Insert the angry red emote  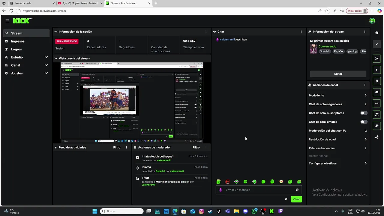[x=227, y=181]
